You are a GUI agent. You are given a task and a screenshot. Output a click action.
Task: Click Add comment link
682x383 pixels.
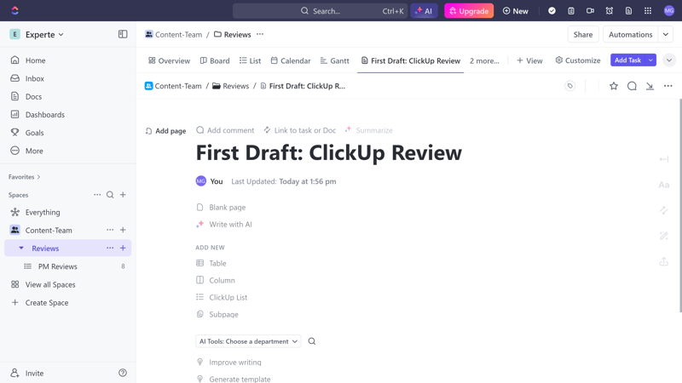coord(225,130)
